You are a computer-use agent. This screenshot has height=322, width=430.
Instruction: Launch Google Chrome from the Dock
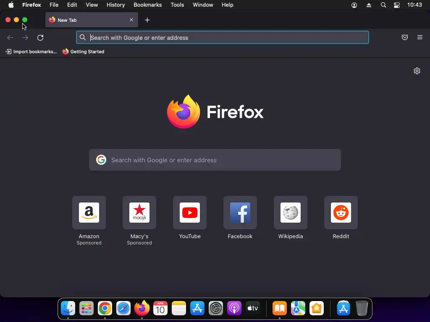tap(105, 308)
